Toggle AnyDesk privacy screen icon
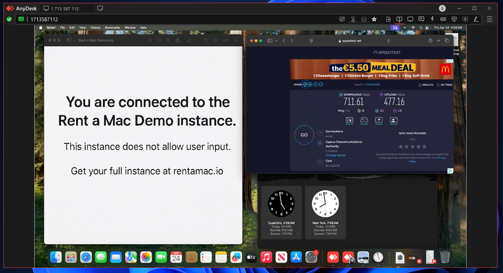503x273 pixels. (x=342, y=19)
